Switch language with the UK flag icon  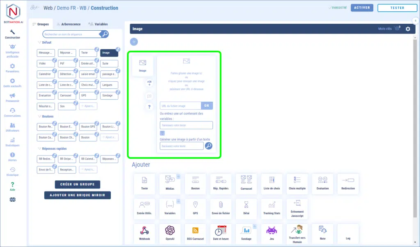[12, 199]
